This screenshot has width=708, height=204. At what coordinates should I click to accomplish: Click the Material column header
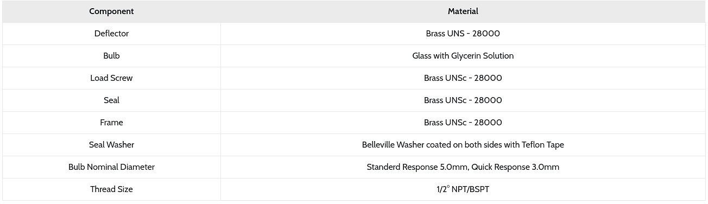coord(463,11)
